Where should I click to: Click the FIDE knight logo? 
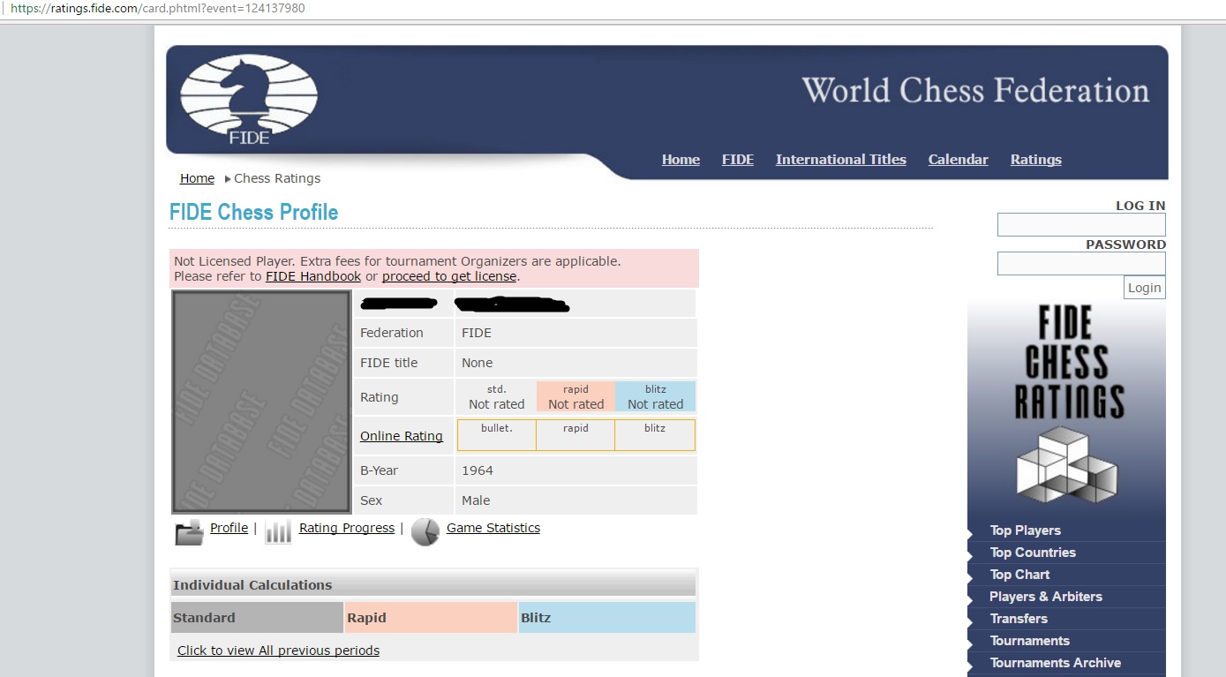(x=249, y=100)
